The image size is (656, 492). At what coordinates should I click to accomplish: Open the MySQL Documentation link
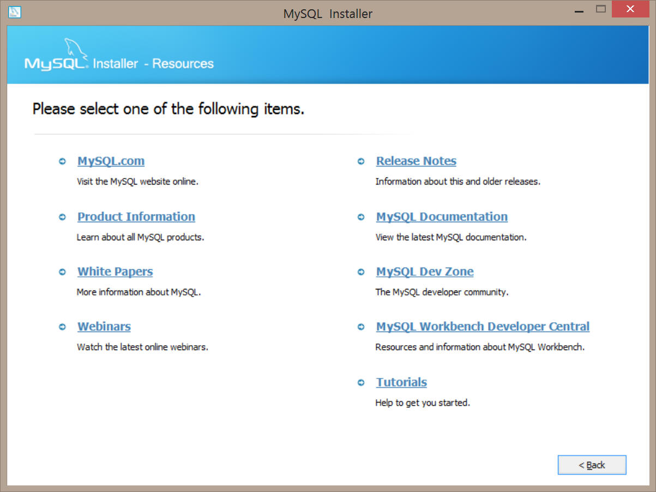[442, 216]
